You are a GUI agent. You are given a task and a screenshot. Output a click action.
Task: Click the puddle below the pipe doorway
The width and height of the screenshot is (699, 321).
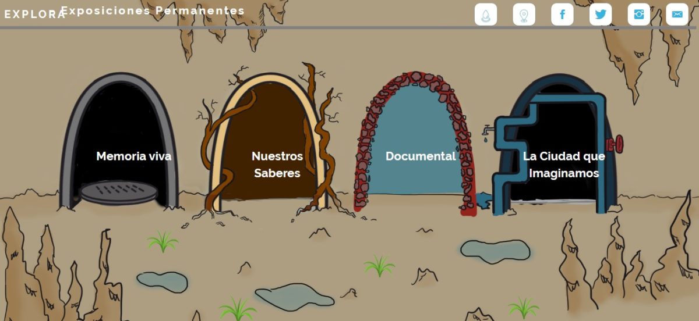point(495,249)
